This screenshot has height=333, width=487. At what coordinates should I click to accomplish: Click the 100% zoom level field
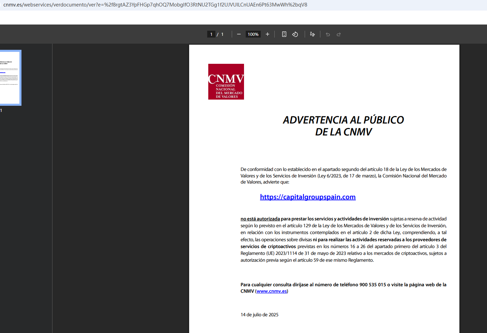(x=253, y=34)
